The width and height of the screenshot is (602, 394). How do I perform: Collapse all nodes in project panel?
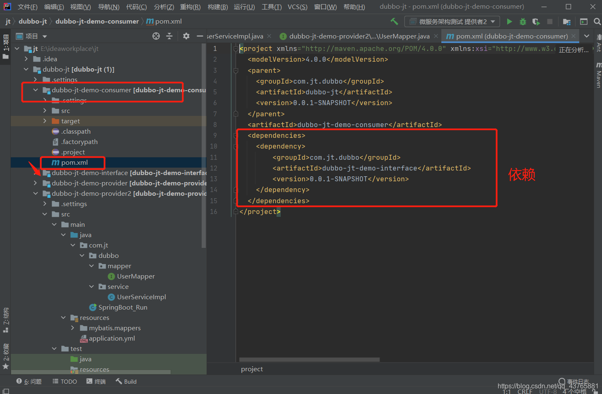[x=169, y=36]
